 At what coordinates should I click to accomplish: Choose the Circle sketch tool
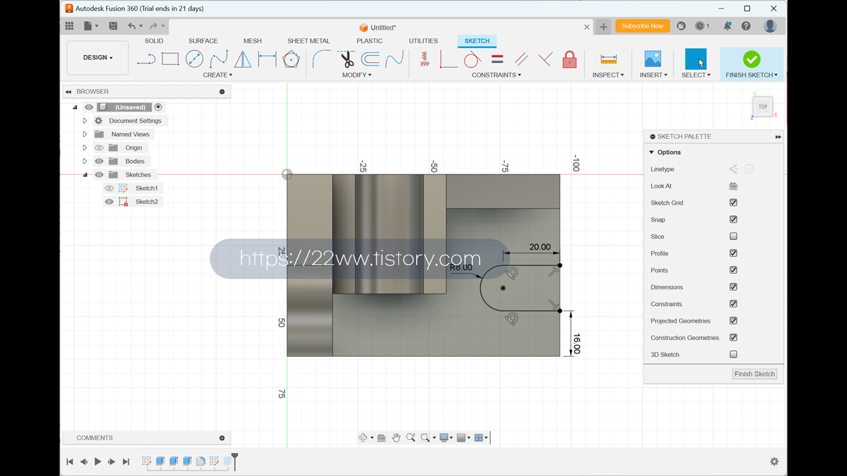(x=195, y=59)
